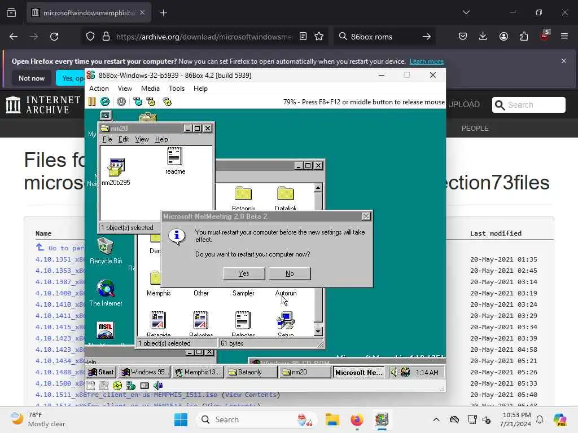Select the Betaonly folder in CD window
The image size is (578, 433).
(x=243, y=198)
